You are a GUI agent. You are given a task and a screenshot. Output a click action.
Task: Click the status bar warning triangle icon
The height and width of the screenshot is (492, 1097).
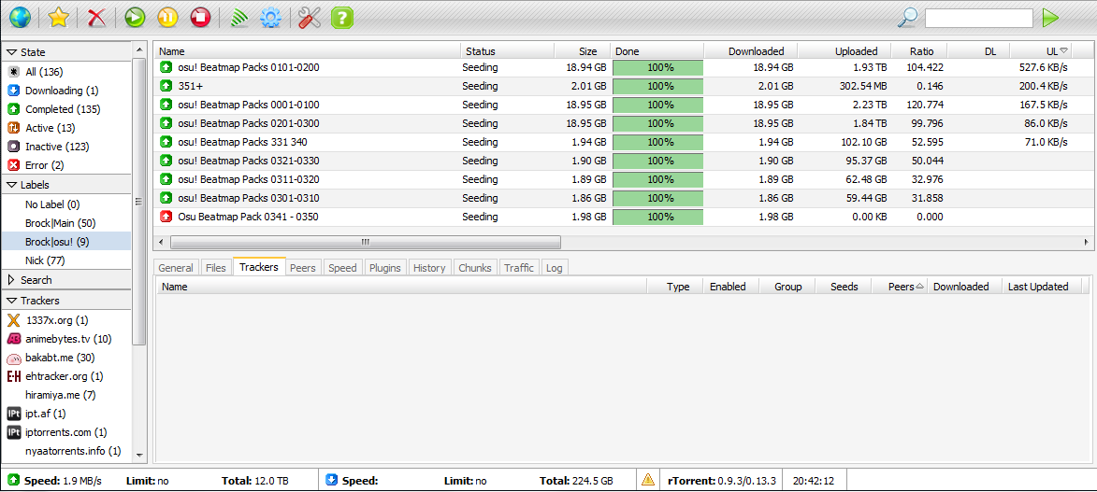pyautogui.click(x=648, y=480)
